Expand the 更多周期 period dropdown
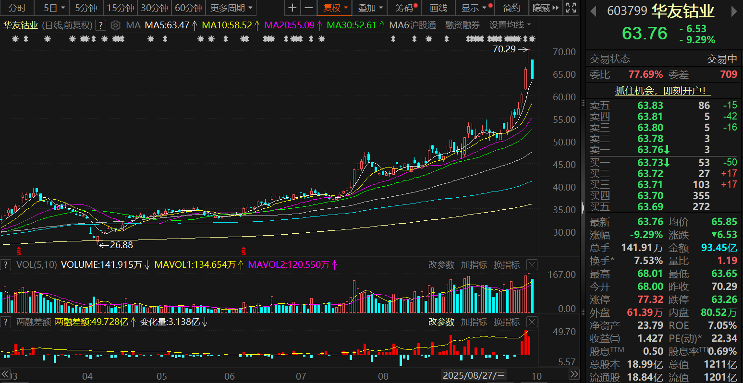The height and width of the screenshot is (383, 743). pos(231,8)
